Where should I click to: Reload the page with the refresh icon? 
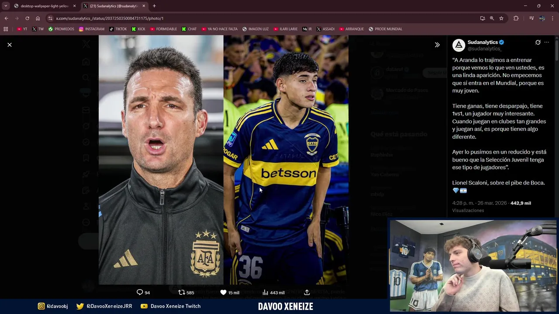pos(27,18)
